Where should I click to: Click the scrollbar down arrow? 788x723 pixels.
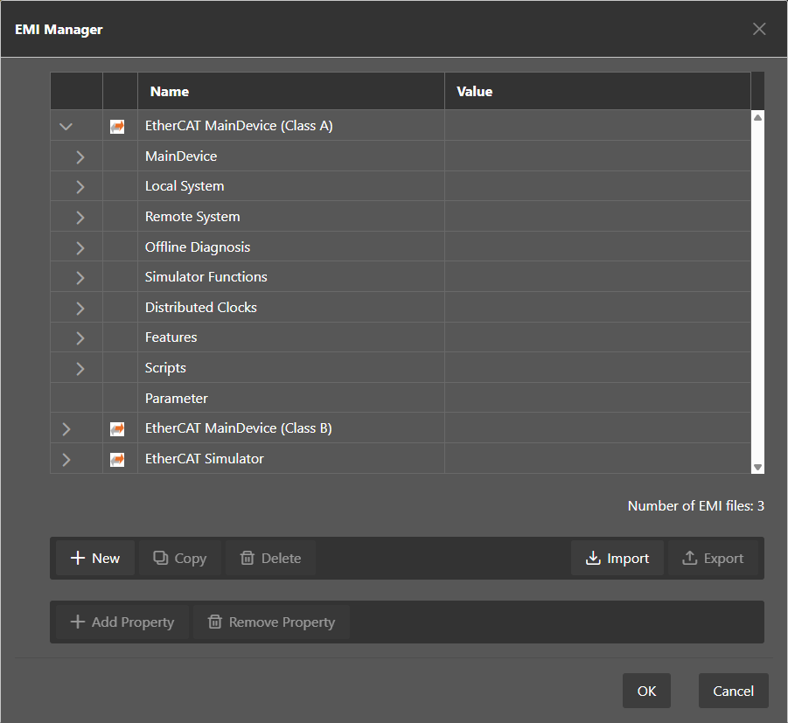[x=757, y=467]
